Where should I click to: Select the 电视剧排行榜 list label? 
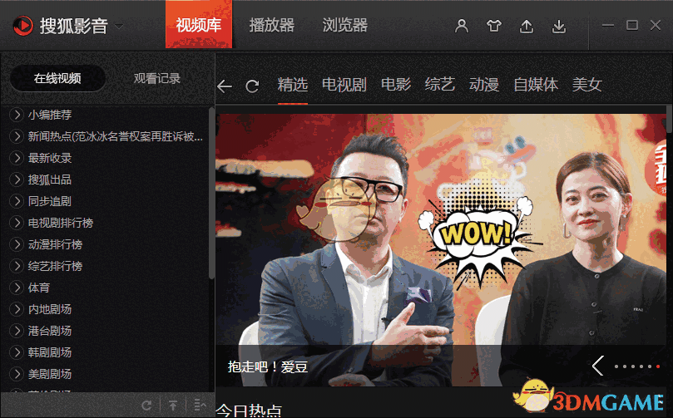(61, 223)
